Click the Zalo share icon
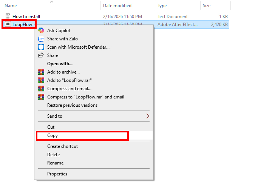 pos(41,39)
